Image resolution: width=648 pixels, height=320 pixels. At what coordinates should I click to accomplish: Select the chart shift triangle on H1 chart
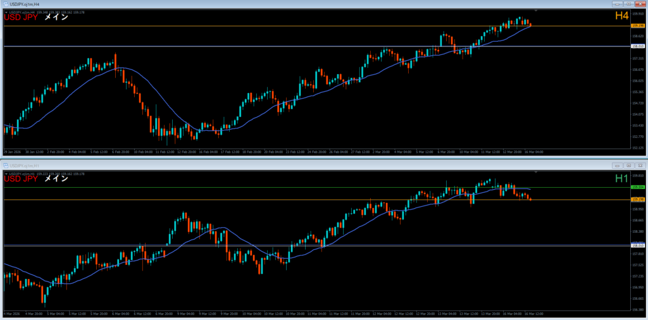(537, 172)
